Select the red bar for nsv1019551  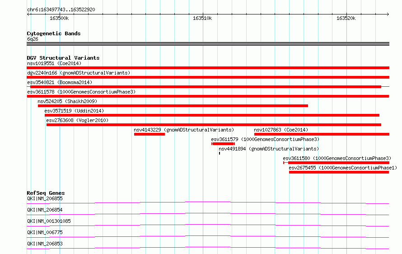coord(208,68)
